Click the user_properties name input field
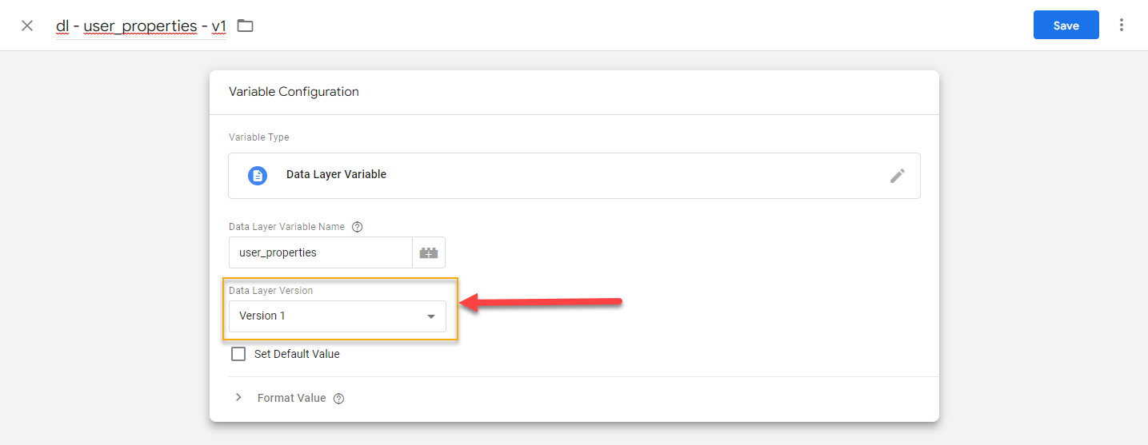1148x445 pixels. (320, 252)
